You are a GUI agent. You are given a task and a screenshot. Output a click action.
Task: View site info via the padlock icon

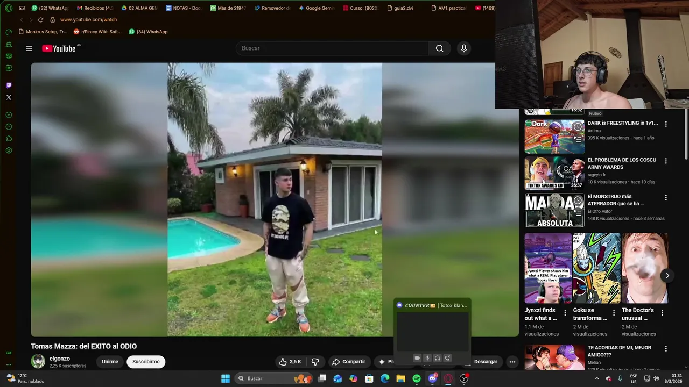[x=52, y=20]
